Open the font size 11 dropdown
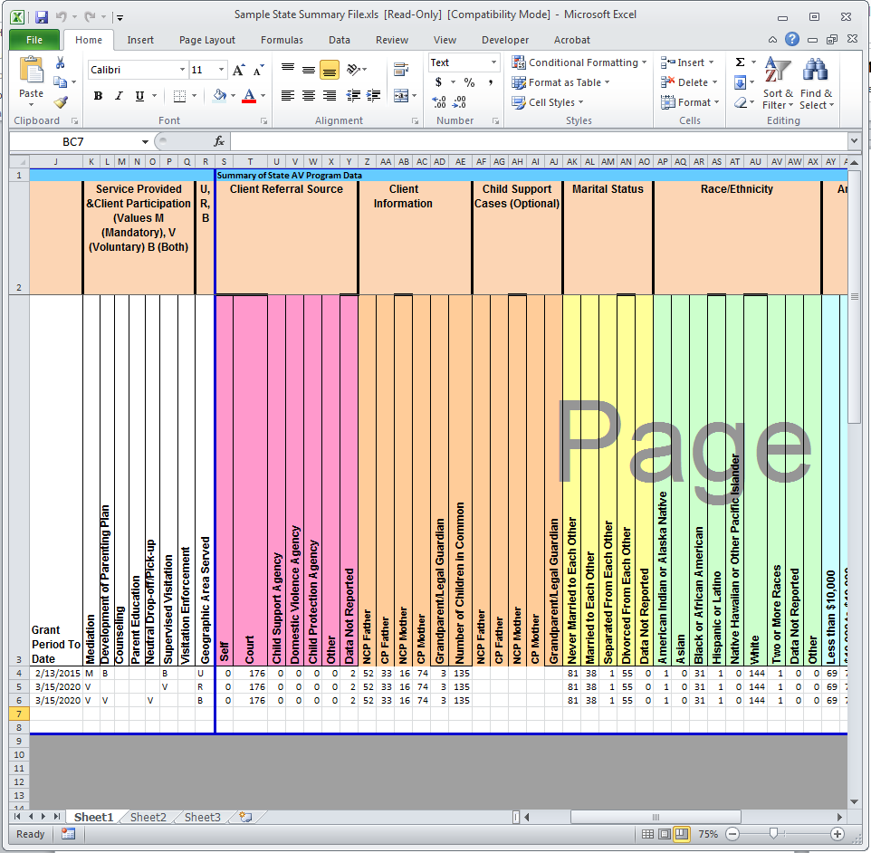871x853 pixels. (x=222, y=70)
